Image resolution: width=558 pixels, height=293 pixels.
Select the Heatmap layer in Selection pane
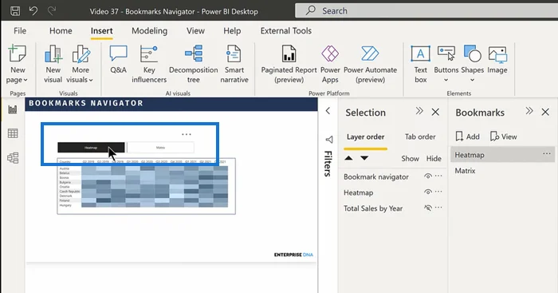point(359,192)
